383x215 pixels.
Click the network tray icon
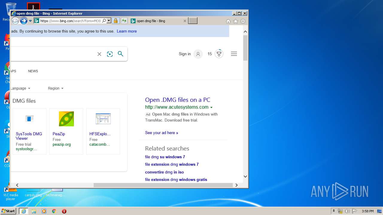pyautogui.click(x=340, y=211)
